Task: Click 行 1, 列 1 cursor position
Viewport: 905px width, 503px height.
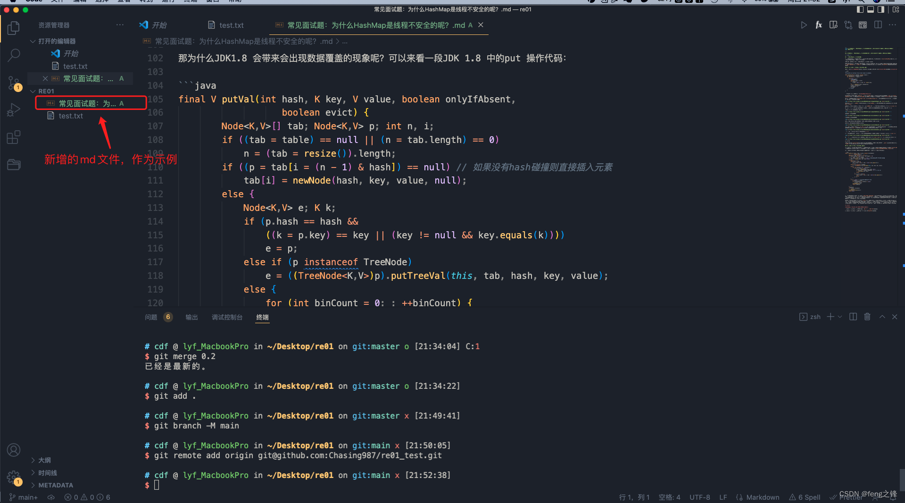Action: point(634,497)
